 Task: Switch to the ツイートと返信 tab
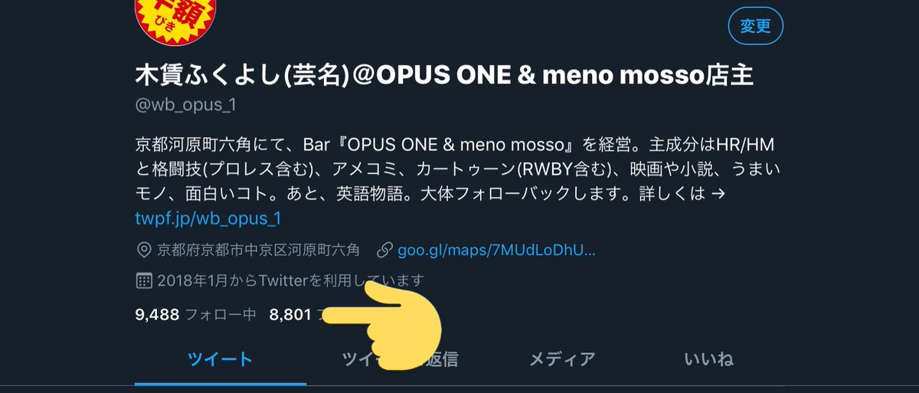(x=400, y=359)
